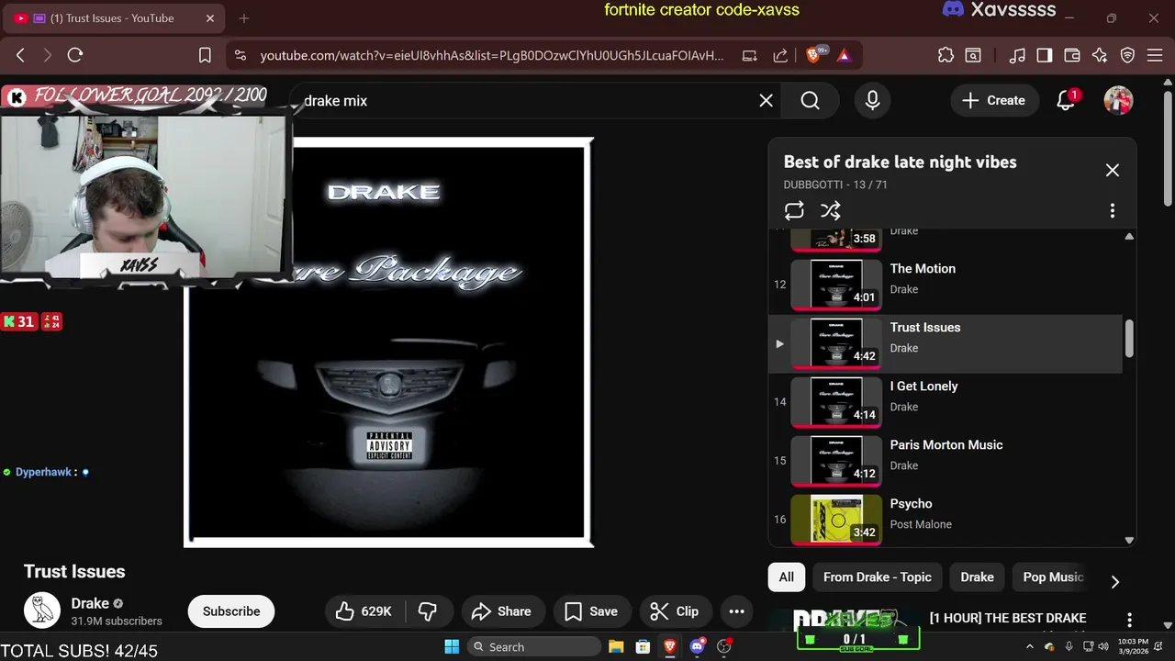Toggle the browser sidebar panel
This screenshot has height=661, width=1175.
point(1045,55)
